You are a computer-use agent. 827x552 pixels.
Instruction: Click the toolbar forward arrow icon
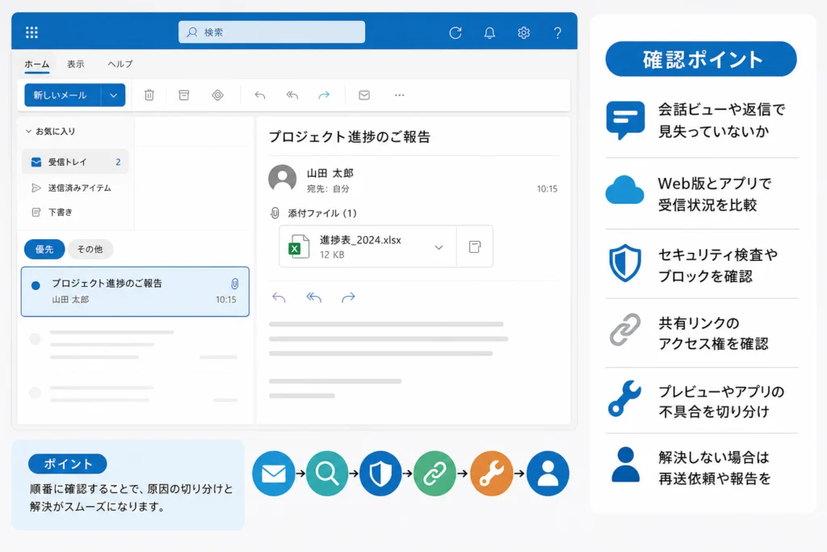click(324, 95)
